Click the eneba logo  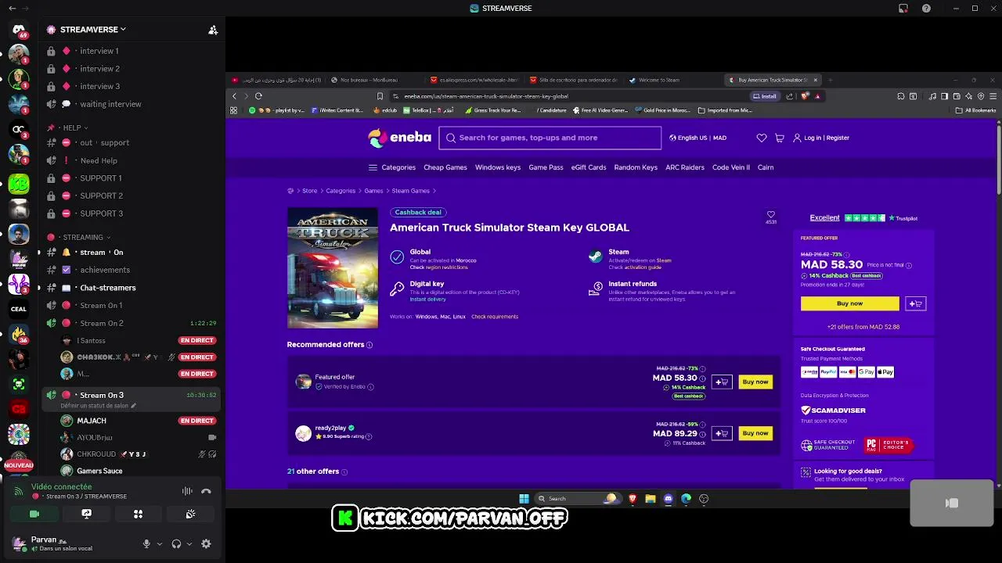pos(399,138)
